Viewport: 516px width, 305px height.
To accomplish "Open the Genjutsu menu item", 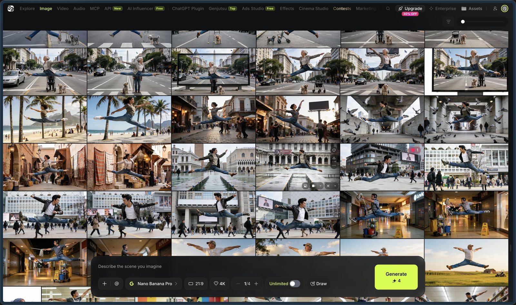I will 223,9.
